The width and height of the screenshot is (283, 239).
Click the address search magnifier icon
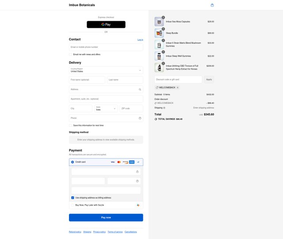click(140, 90)
